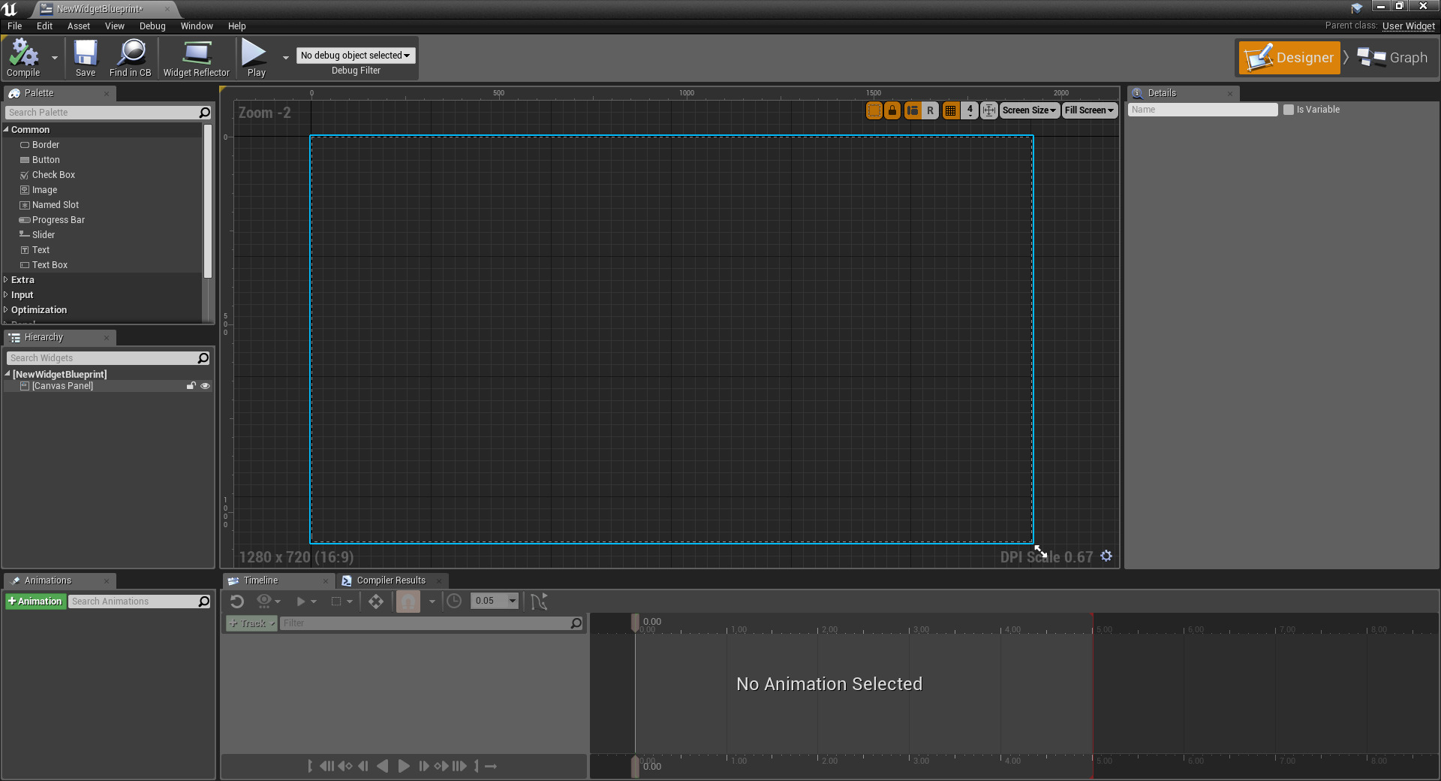Switch to the Graph tab
This screenshot has height=781, width=1441.
[1394, 57]
